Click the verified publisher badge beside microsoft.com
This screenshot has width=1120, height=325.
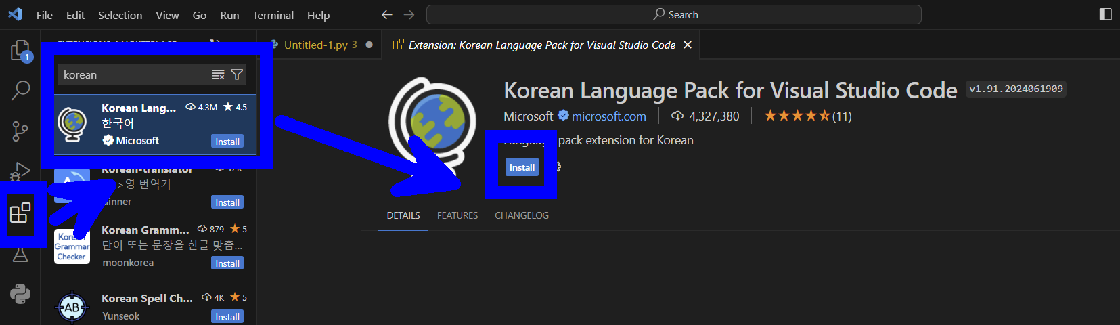pyautogui.click(x=563, y=116)
